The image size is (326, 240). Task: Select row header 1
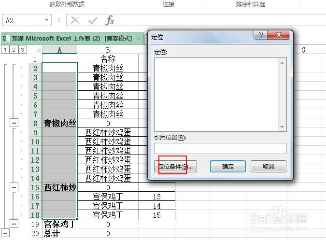pyautogui.click(x=35, y=59)
